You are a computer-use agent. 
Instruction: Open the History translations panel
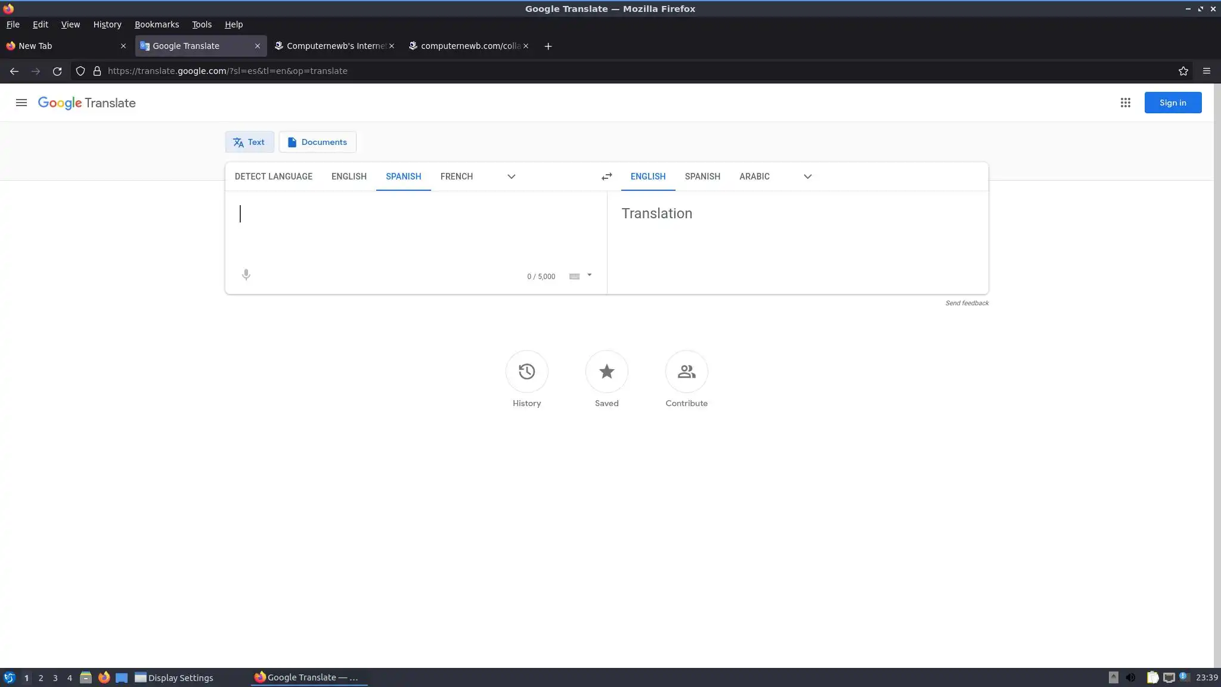click(x=526, y=372)
